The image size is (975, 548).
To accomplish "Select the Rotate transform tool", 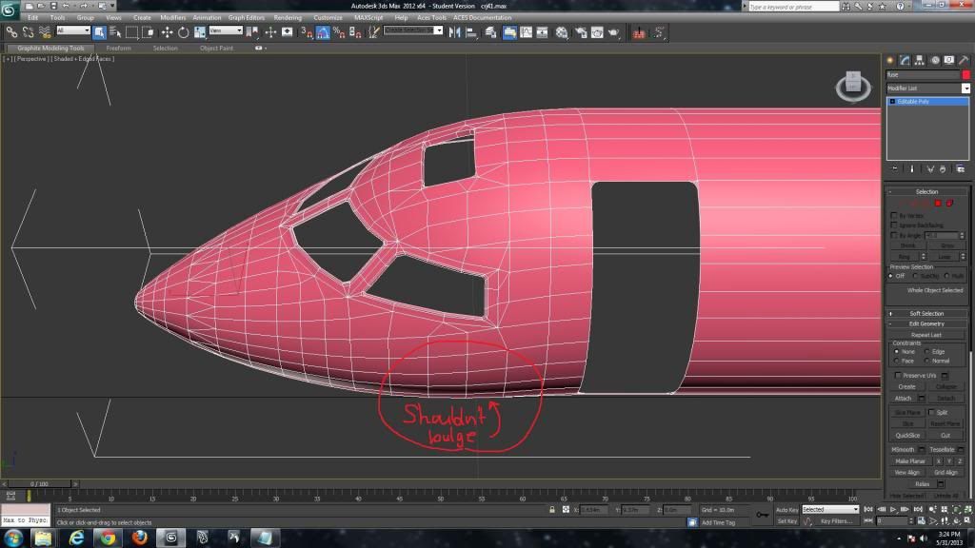I will [183, 32].
